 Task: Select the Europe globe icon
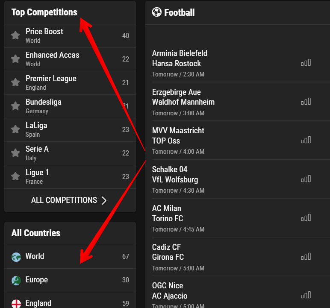pos(16,280)
